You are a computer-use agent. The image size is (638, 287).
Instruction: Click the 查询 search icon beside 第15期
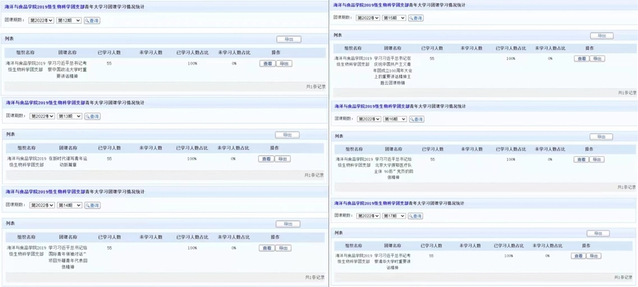[416, 18]
